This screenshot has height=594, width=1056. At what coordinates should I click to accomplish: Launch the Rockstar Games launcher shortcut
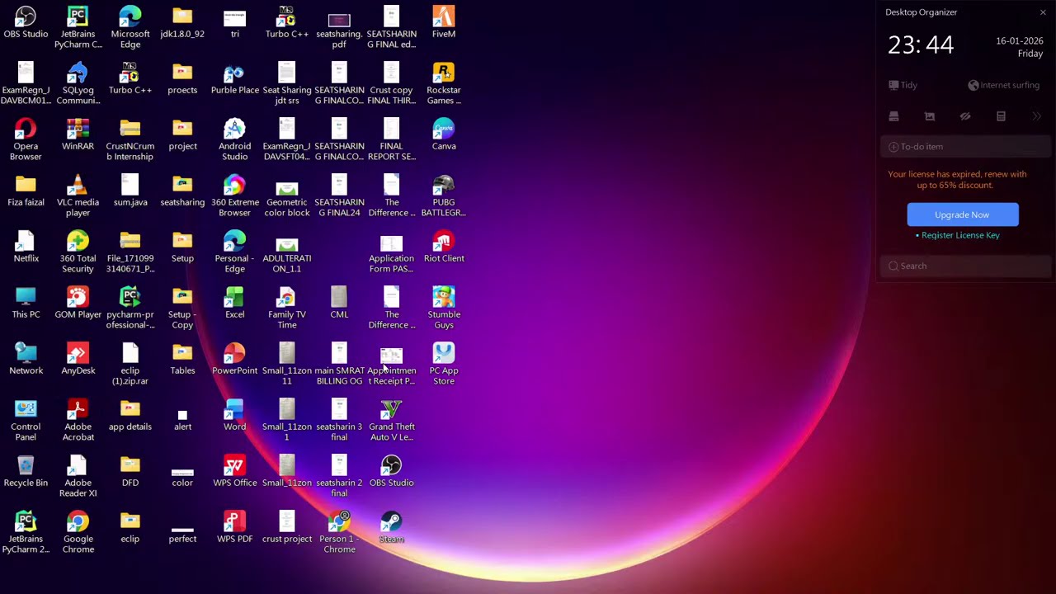pos(444,83)
